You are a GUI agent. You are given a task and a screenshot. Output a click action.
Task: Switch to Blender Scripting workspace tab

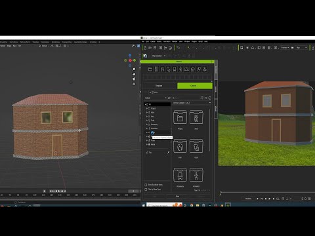click(x=93, y=42)
